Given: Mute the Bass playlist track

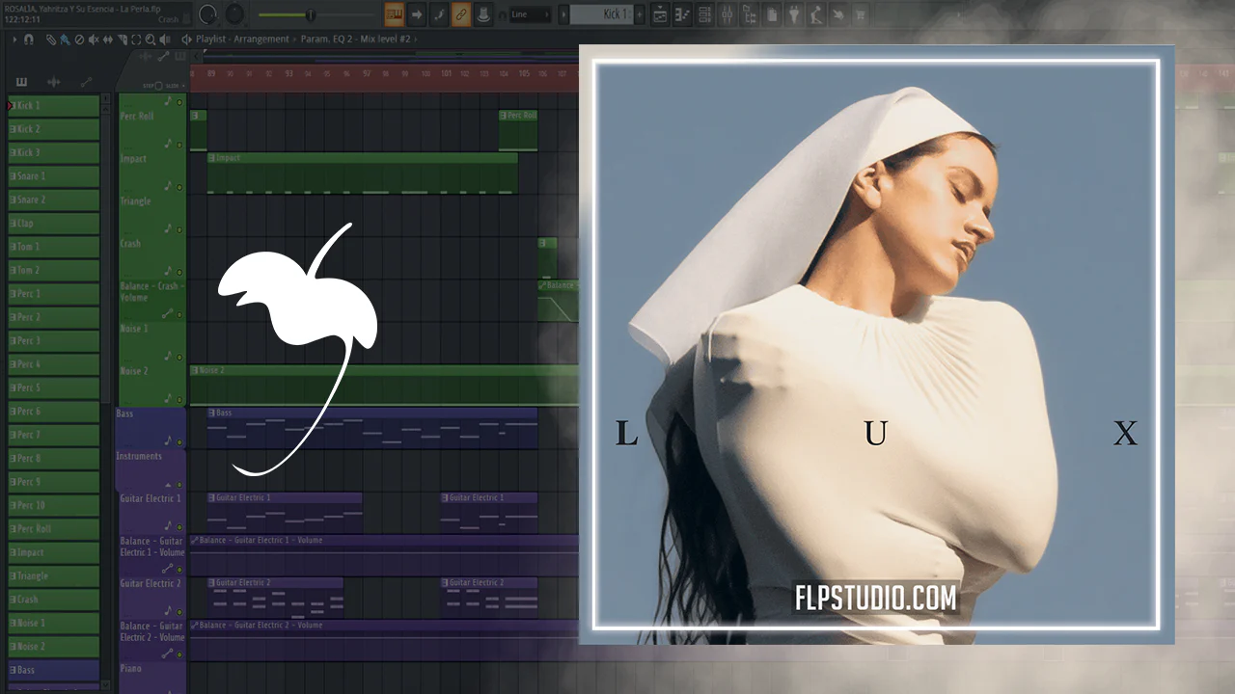Looking at the screenshot, I should (179, 441).
